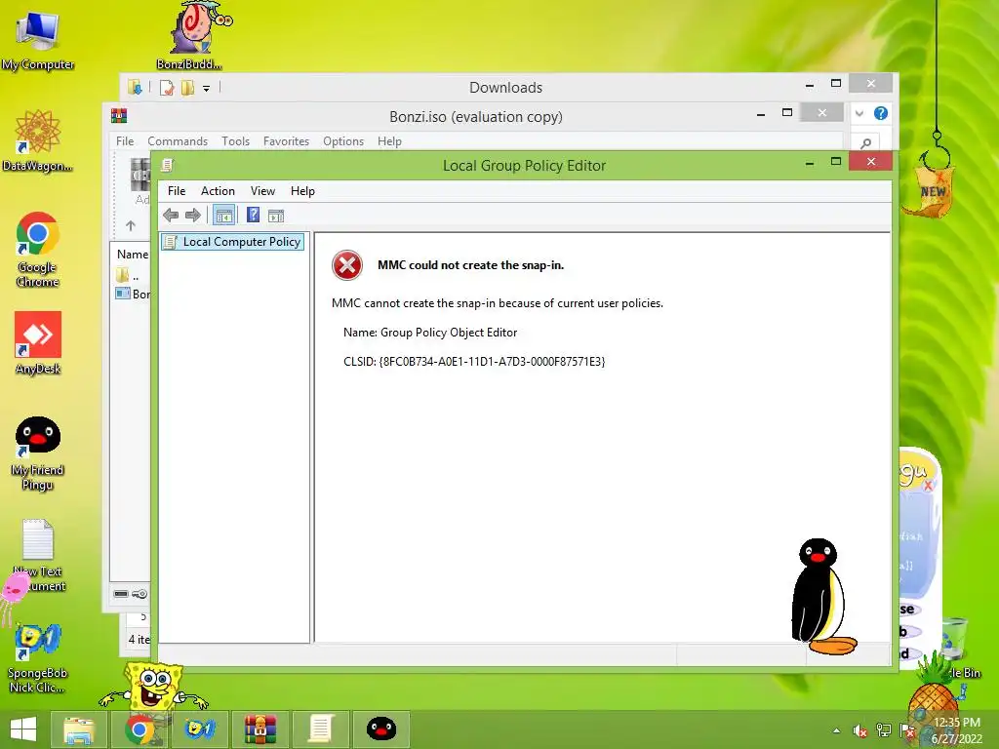Click the Properties icon in Downloads title bar
Screen dimensions: 999x749
(x=167, y=88)
